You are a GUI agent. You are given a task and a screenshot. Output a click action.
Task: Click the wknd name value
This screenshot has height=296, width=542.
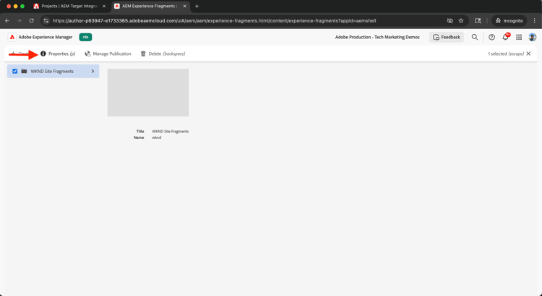pos(157,138)
